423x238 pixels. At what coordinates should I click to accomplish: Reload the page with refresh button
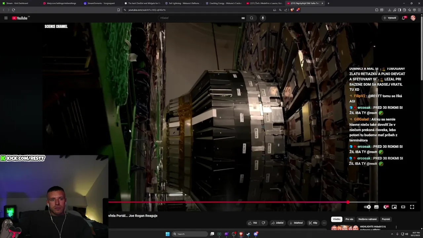14,10
